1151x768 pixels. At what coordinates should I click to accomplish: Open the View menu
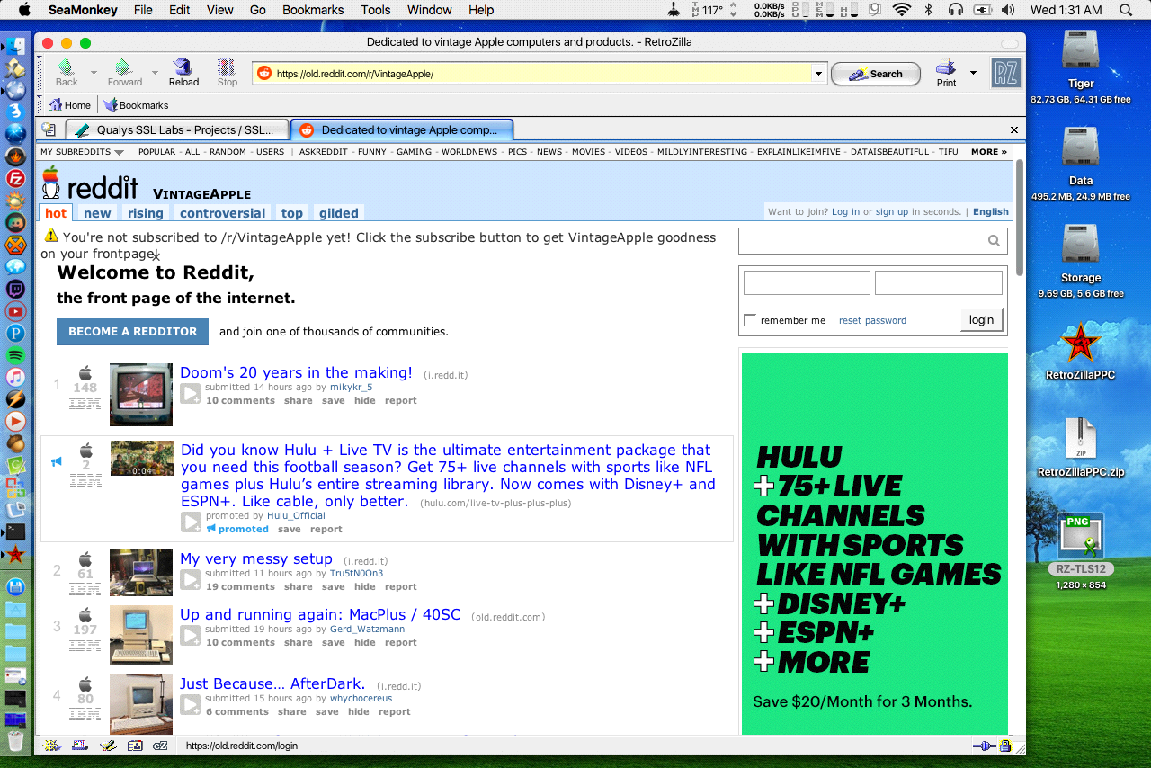click(x=220, y=10)
